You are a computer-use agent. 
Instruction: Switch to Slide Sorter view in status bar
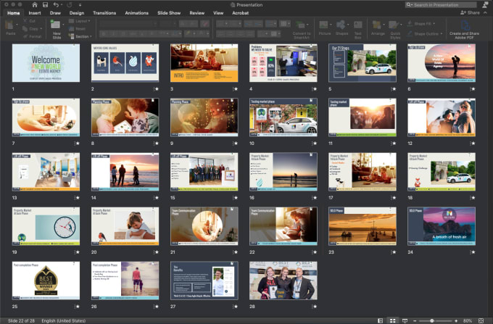[392, 320]
